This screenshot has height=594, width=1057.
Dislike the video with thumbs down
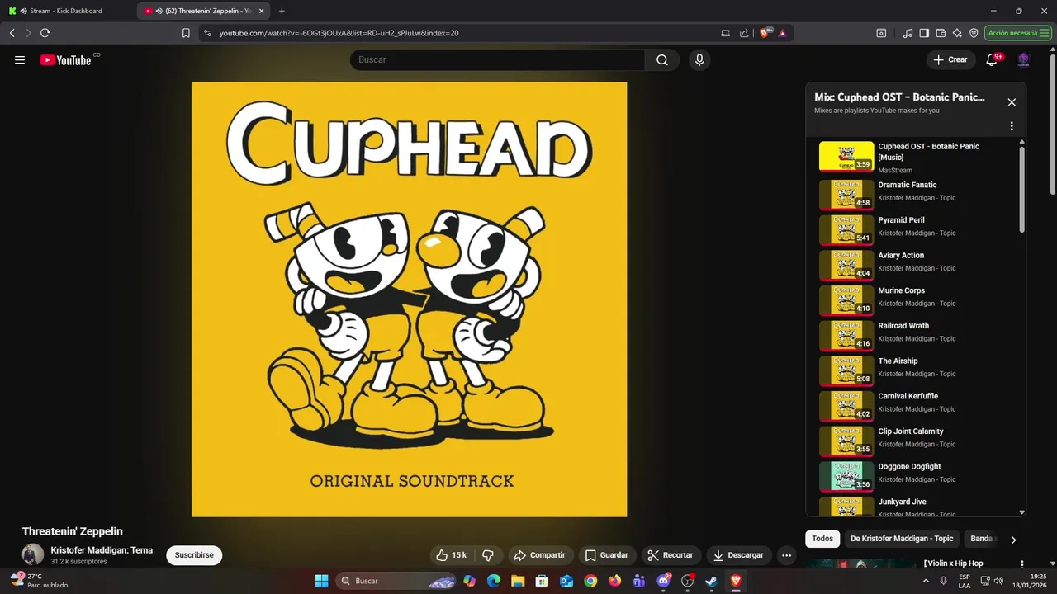488,555
